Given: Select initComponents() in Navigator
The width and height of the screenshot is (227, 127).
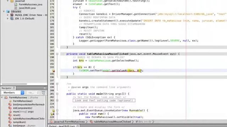Looking at the screenshot, I should point(23,108).
